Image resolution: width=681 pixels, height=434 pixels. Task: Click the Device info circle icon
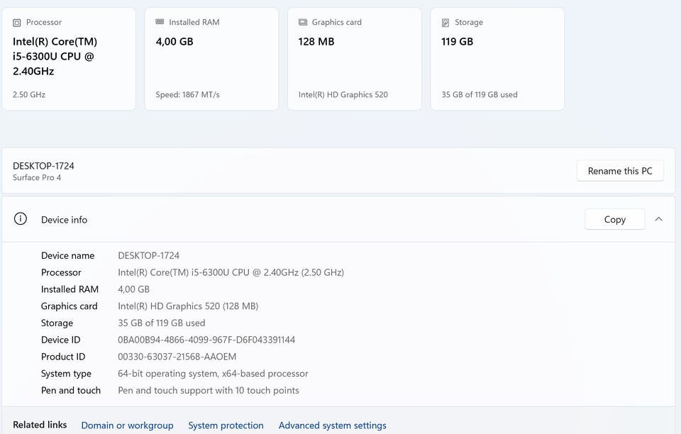(x=21, y=218)
